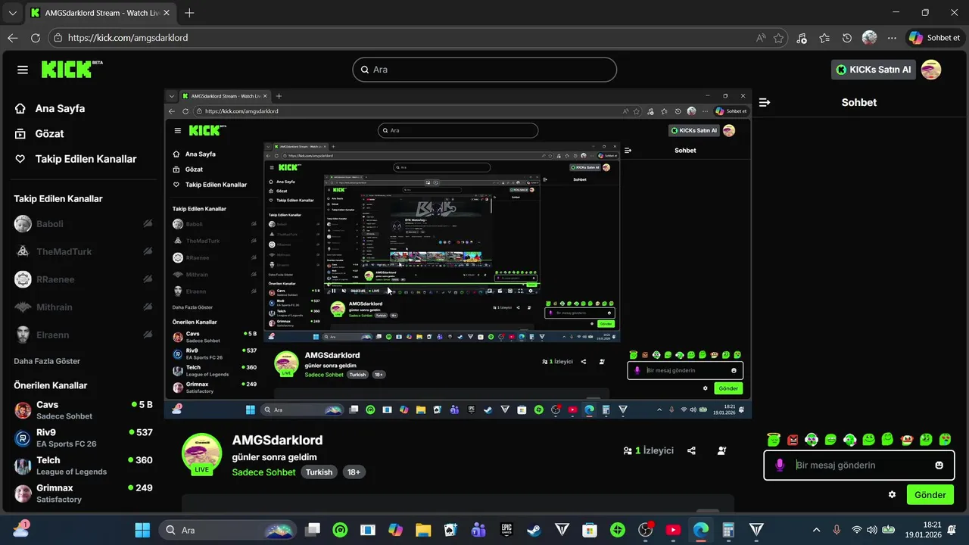Click the follow user icon near share

pyautogui.click(x=721, y=450)
